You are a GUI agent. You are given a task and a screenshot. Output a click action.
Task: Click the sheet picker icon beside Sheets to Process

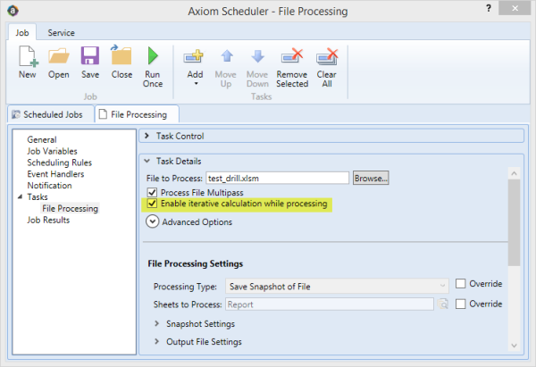coord(443,304)
